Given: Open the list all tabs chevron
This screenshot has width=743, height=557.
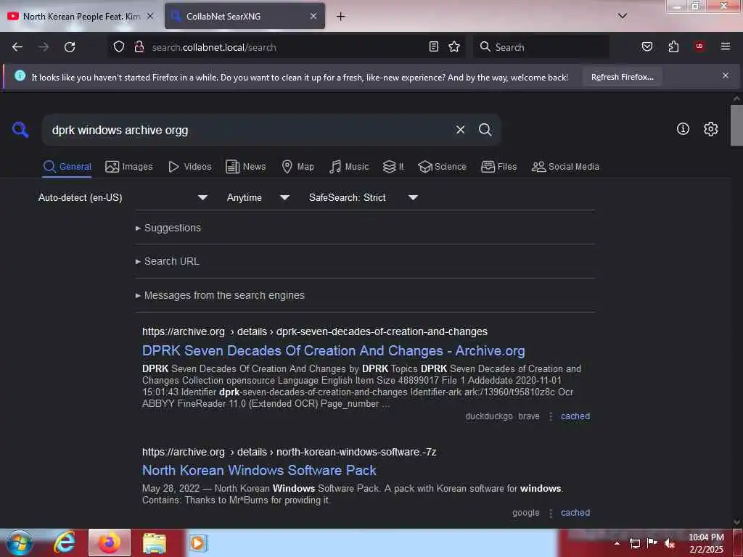Looking at the screenshot, I should click(623, 16).
